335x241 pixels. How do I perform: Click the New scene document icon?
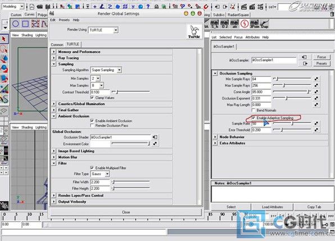(x=32, y=7)
